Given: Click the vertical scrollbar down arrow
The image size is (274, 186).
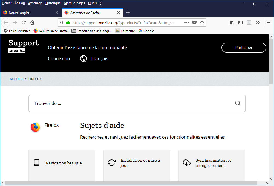Looking at the screenshot, I should 271,179.
